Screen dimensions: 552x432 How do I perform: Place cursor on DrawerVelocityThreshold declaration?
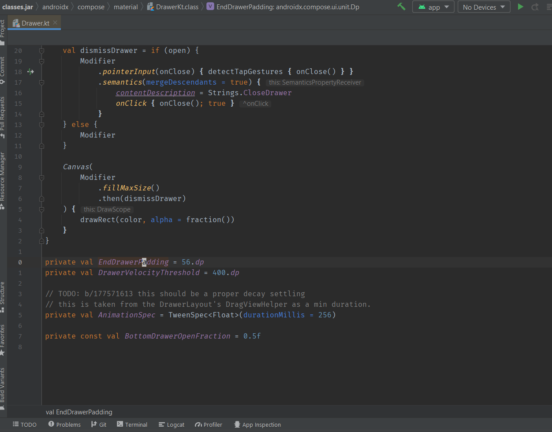pos(149,273)
